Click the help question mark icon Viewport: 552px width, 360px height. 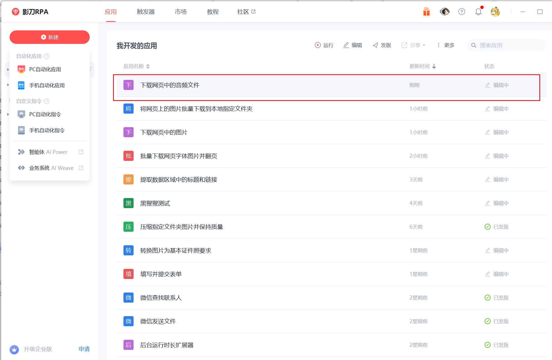(461, 12)
